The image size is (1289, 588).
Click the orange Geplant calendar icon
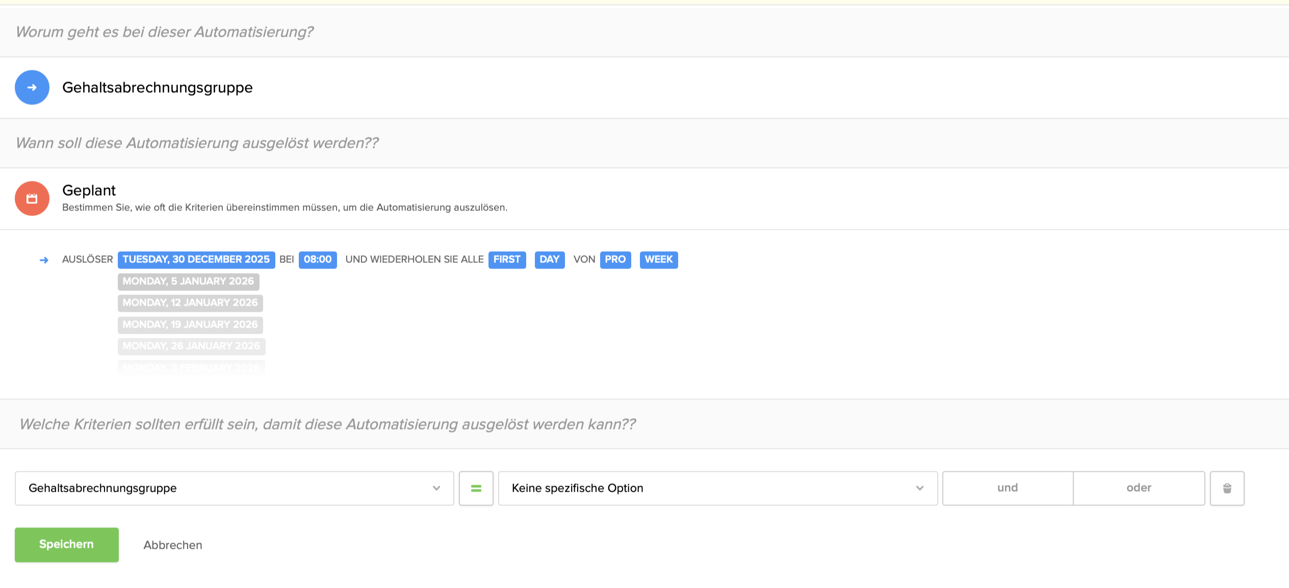pos(32,199)
